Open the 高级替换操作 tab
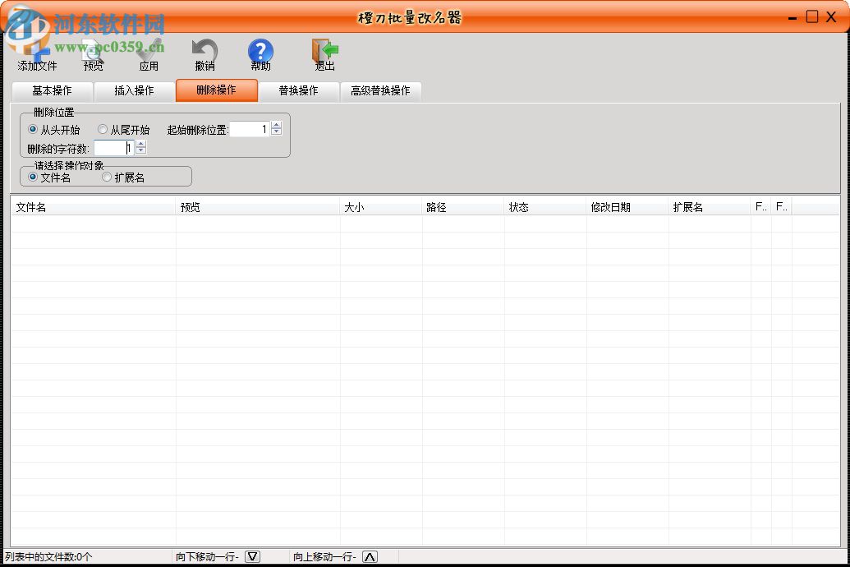 pyautogui.click(x=380, y=91)
